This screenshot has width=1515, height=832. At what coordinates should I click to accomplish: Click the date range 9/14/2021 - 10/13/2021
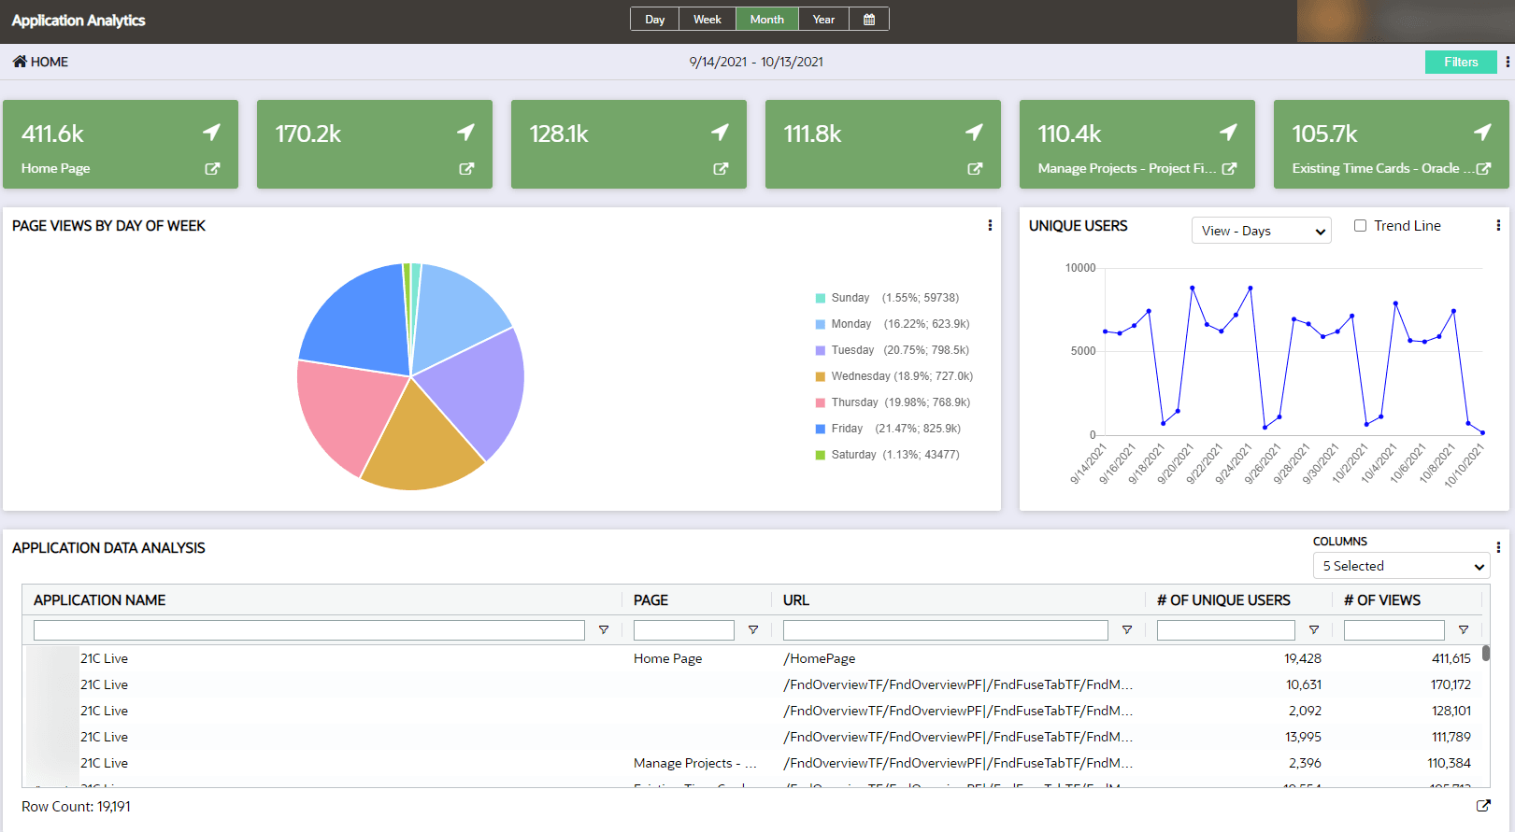click(x=756, y=62)
